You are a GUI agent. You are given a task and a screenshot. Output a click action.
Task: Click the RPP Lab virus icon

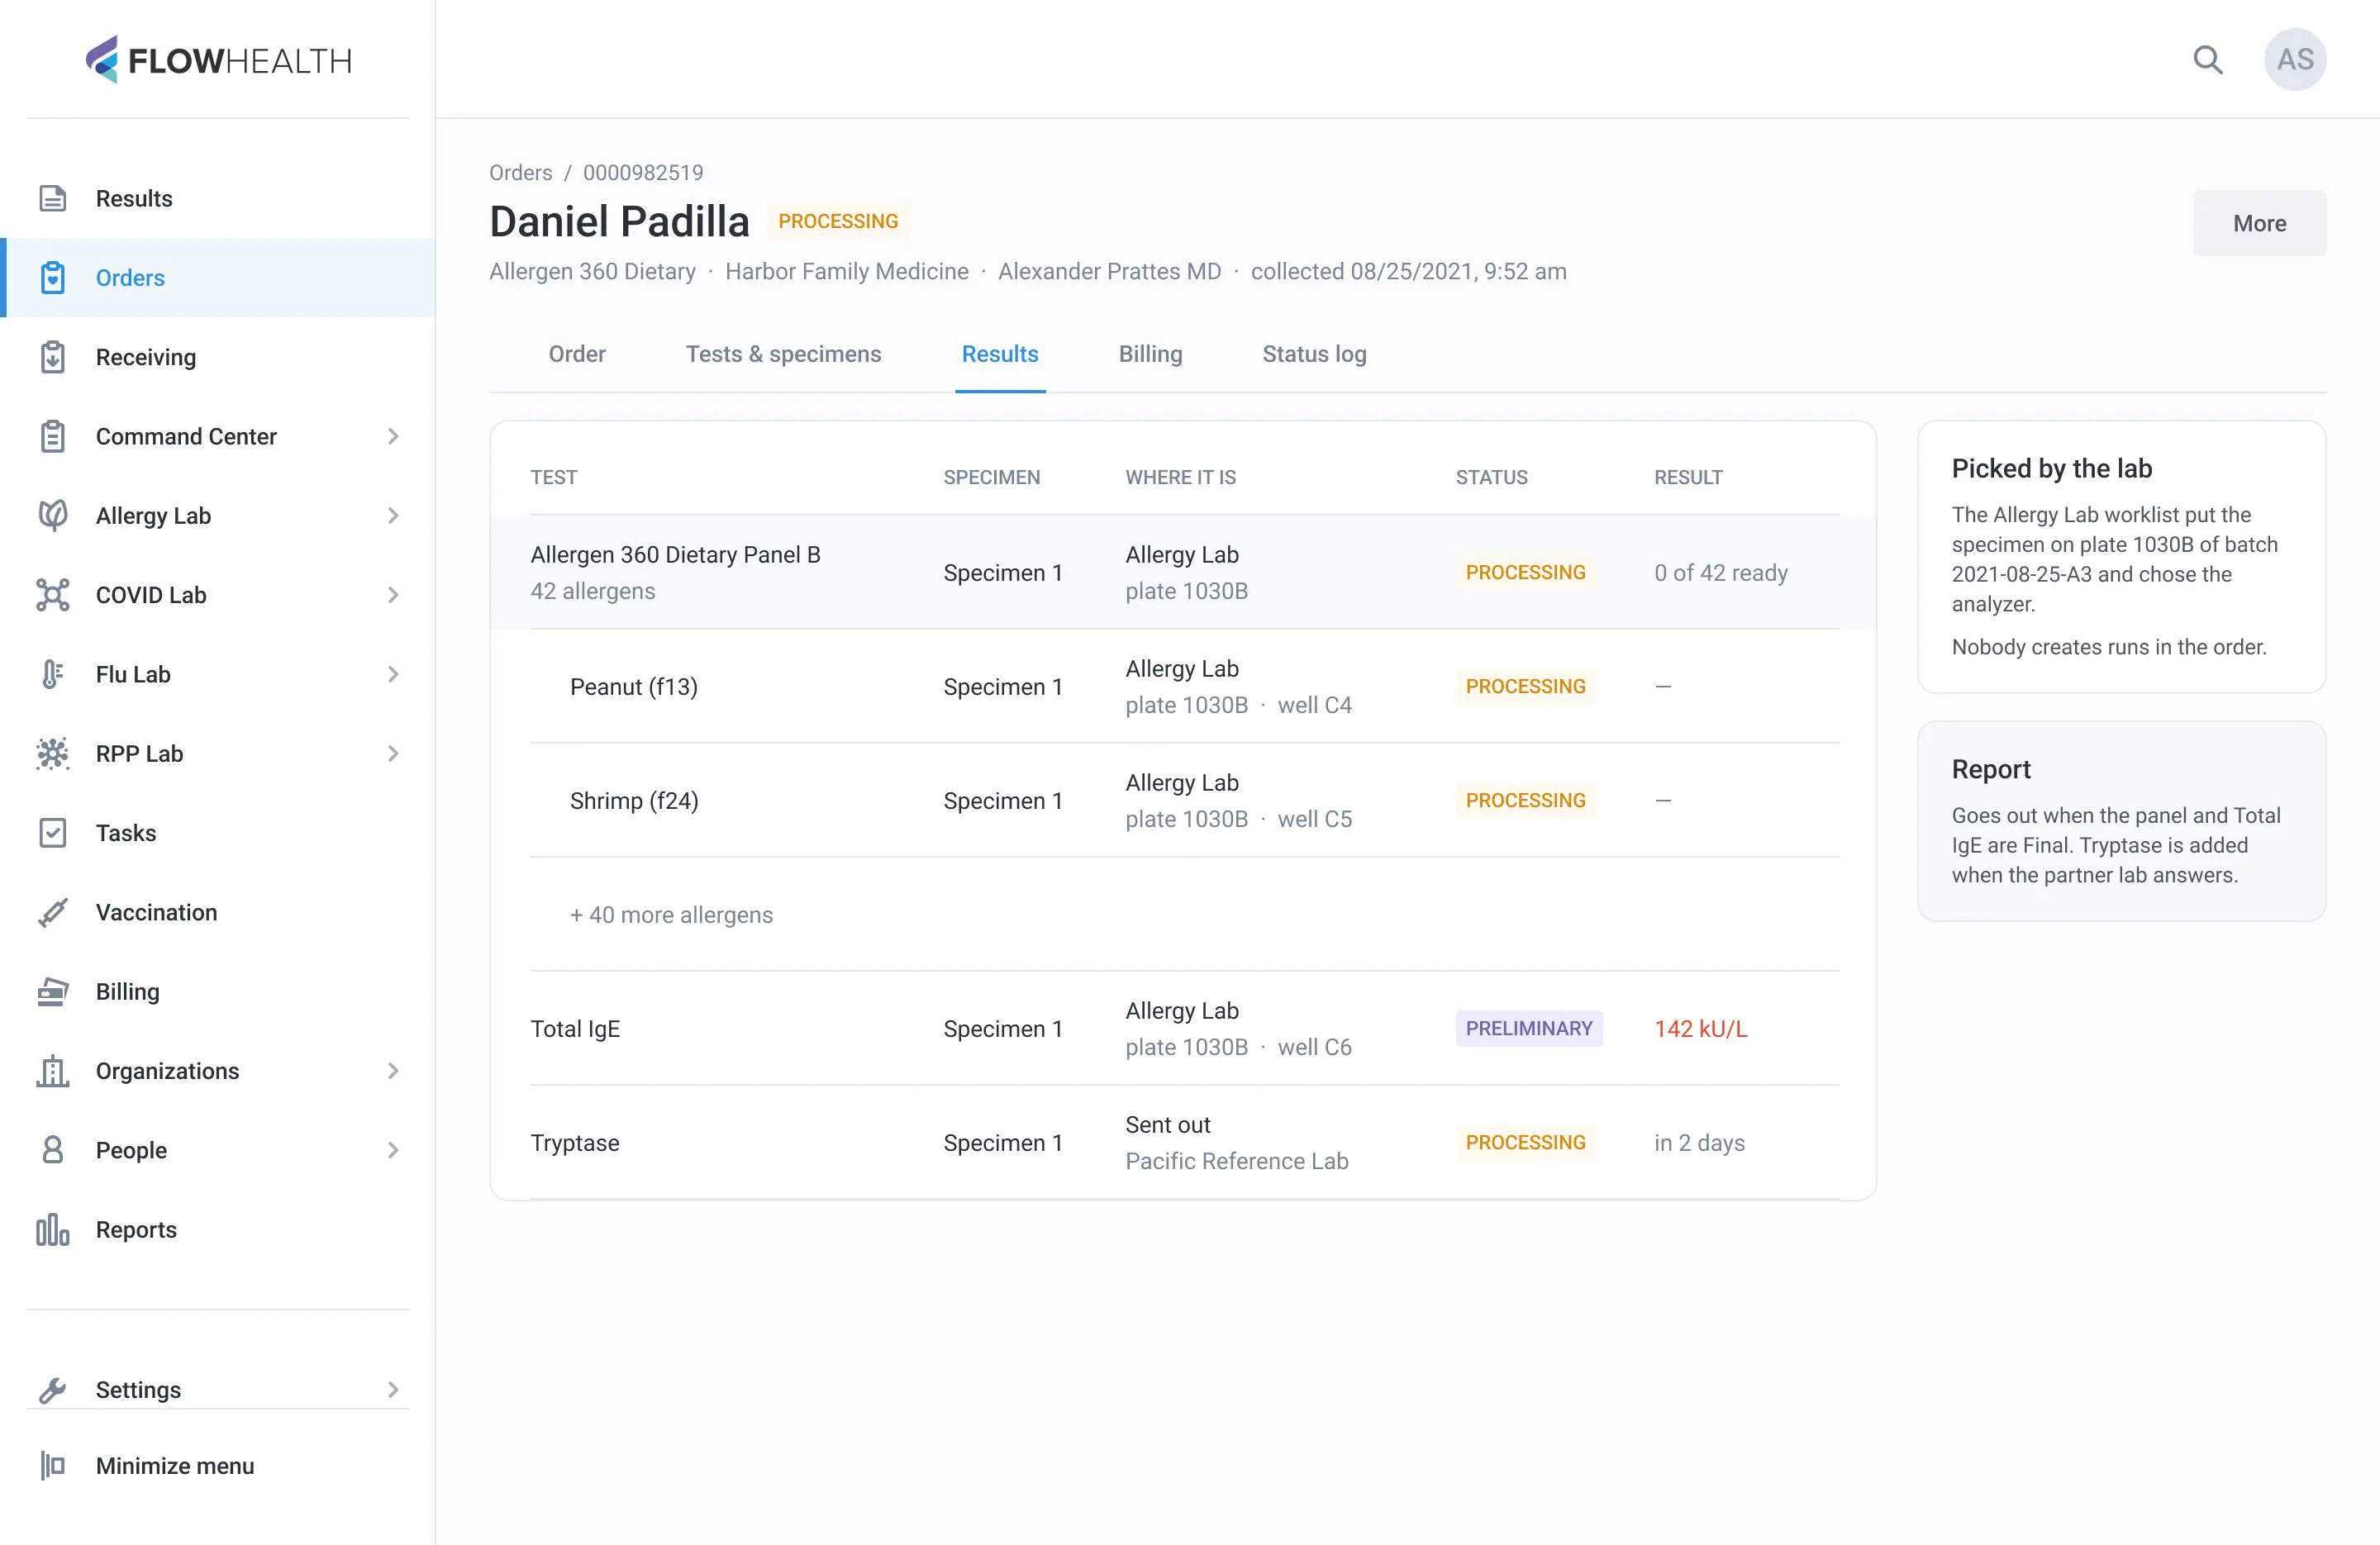pos(53,753)
